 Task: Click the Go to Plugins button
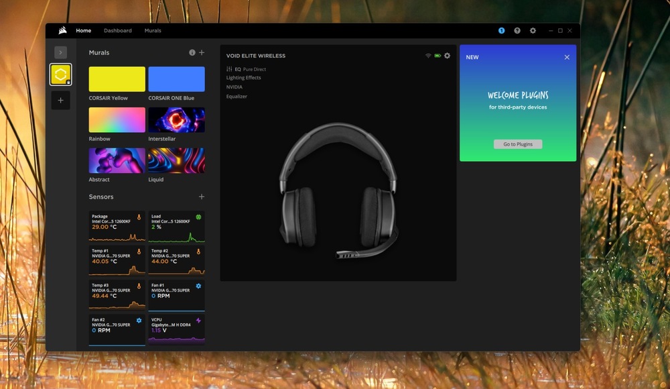[x=518, y=144]
